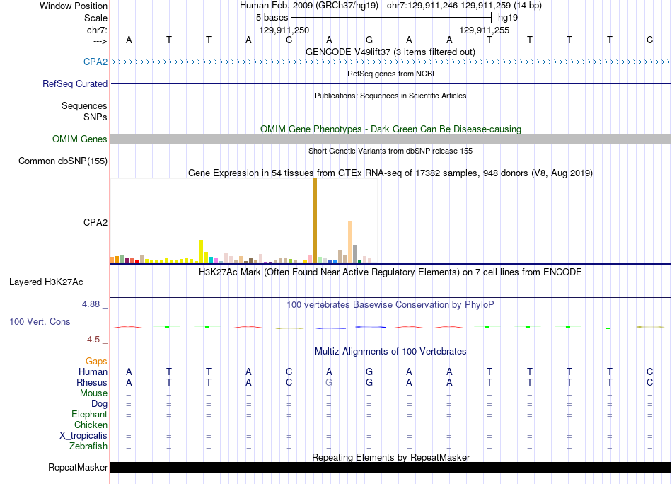This screenshot has height=484, width=672.
Task: Click 'Repeating Elements by RepeatMasker' title
Action: coord(391,457)
